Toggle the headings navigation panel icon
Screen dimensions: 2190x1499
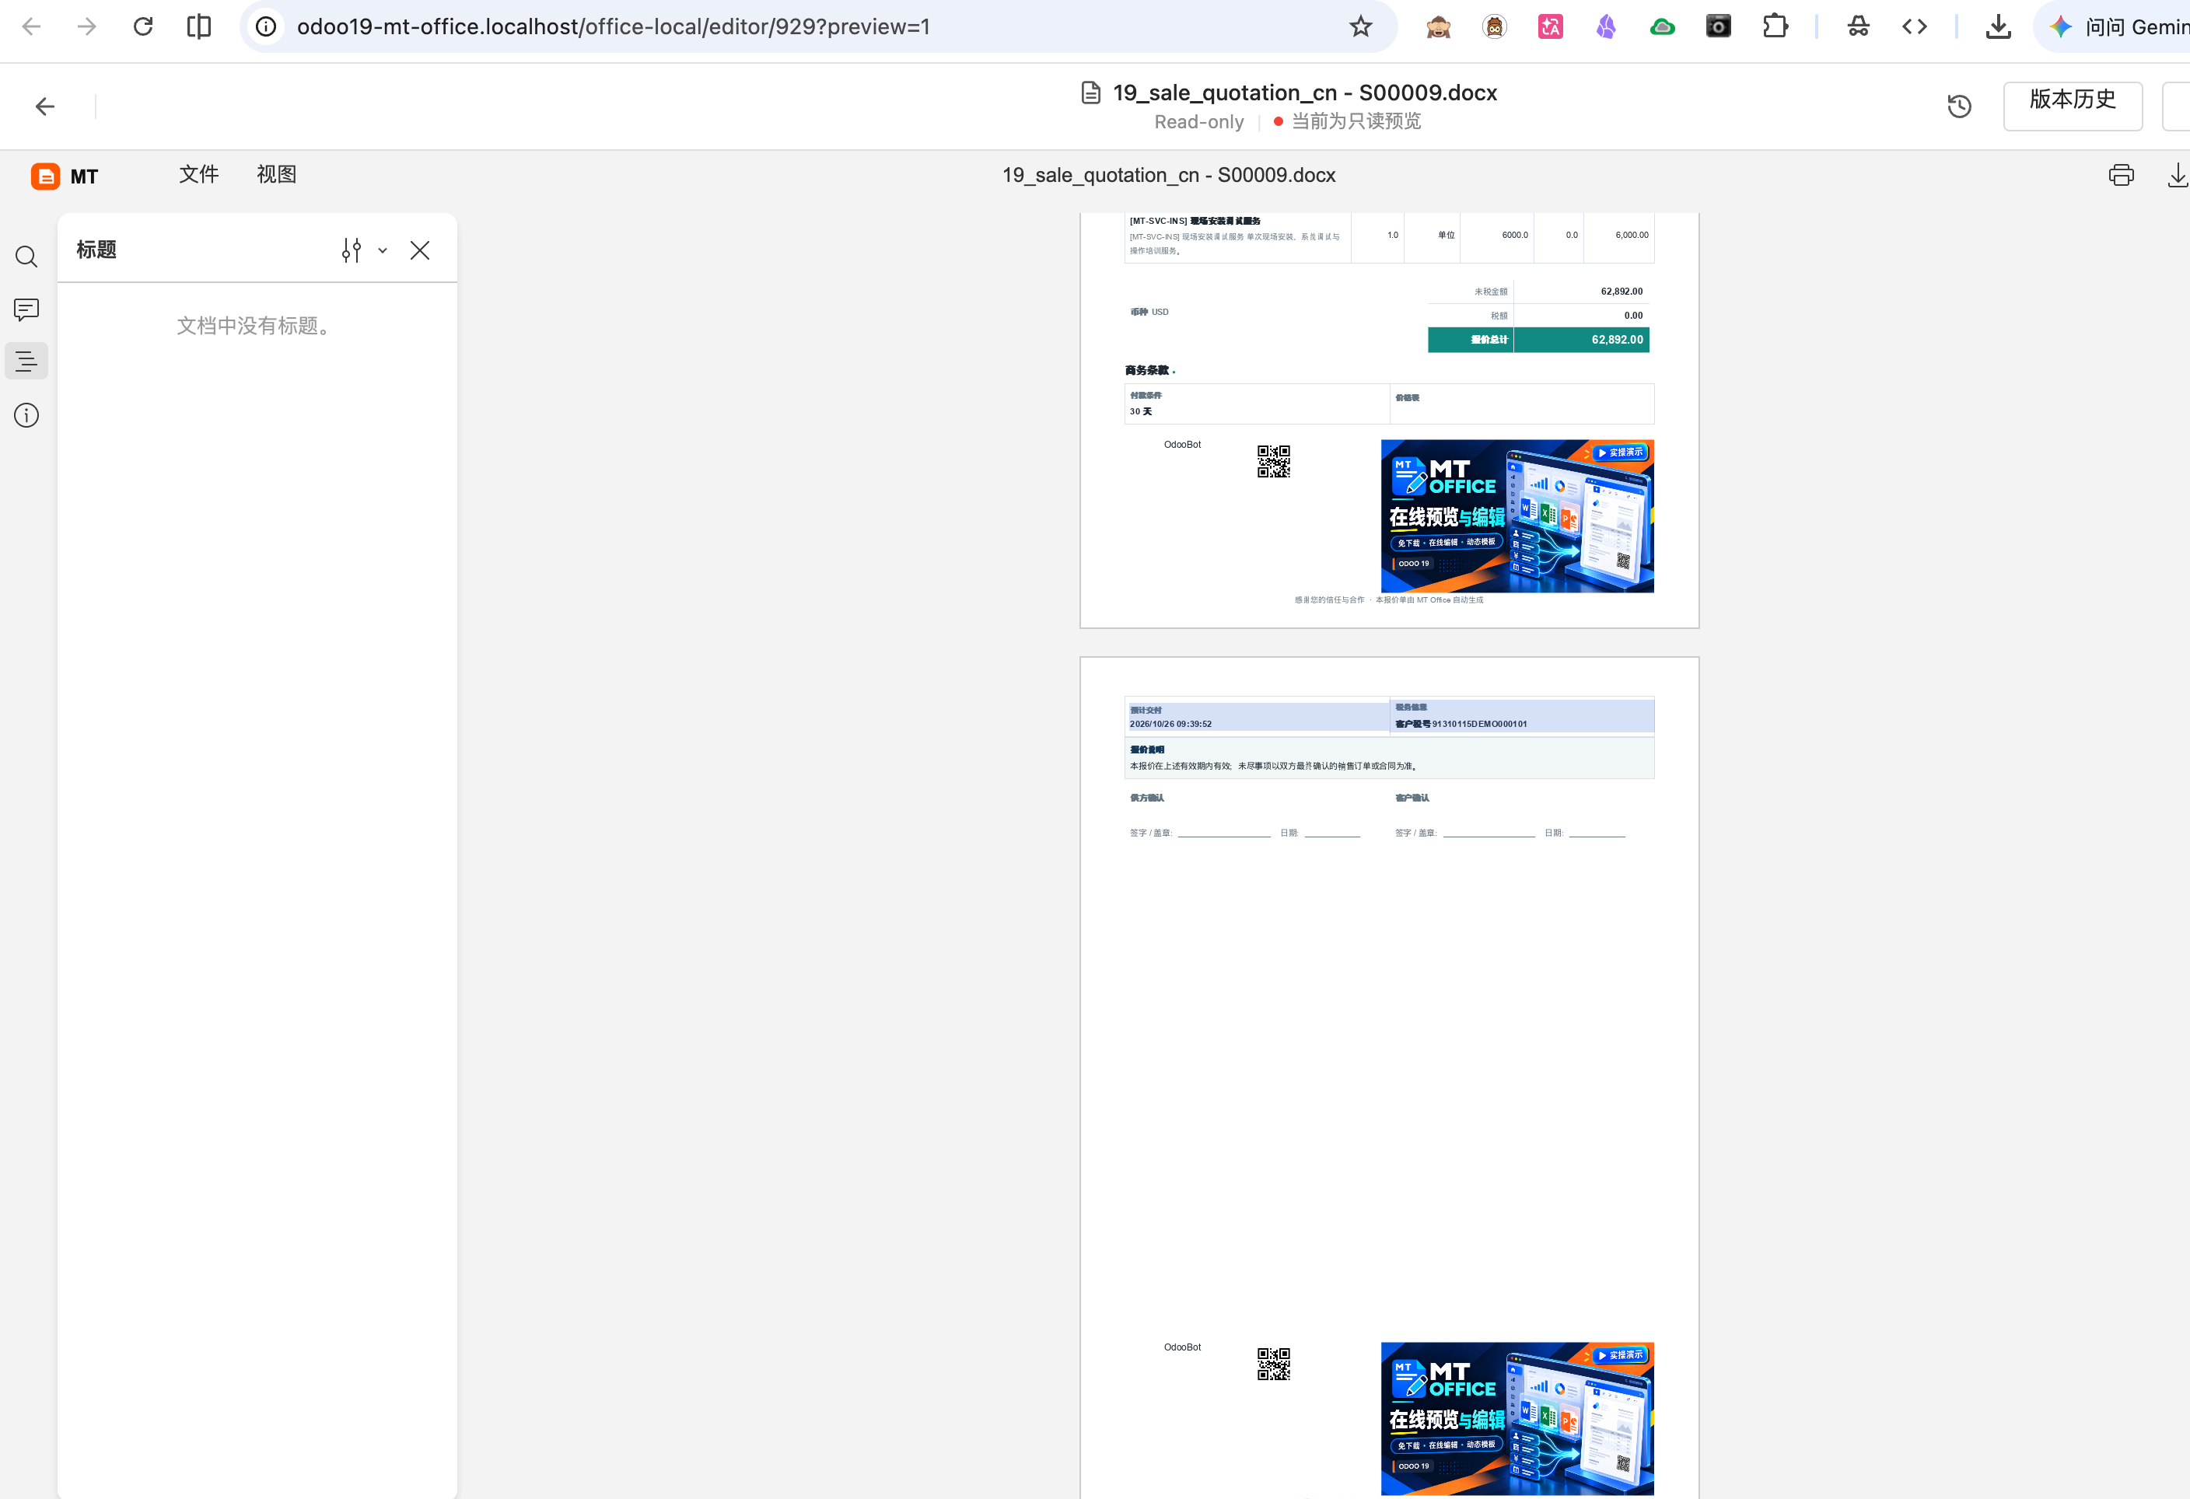(x=26, y=361)
